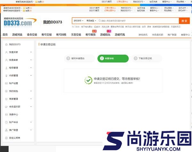Click hot search link 流放之路

[x=105, y=27]
